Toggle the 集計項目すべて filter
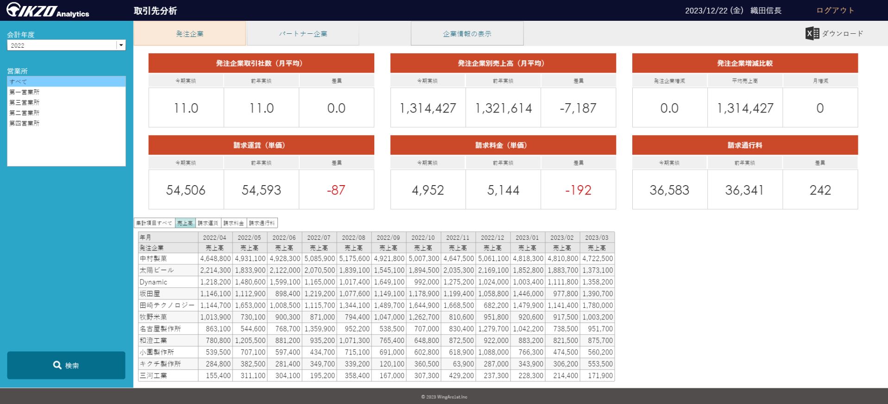This screenshot has height=404, width=888. point(155,223)
